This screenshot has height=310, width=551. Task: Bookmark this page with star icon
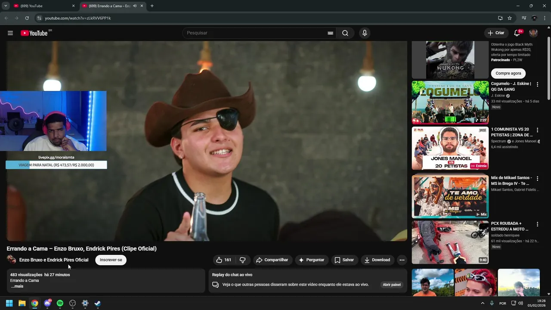(510, 18)
